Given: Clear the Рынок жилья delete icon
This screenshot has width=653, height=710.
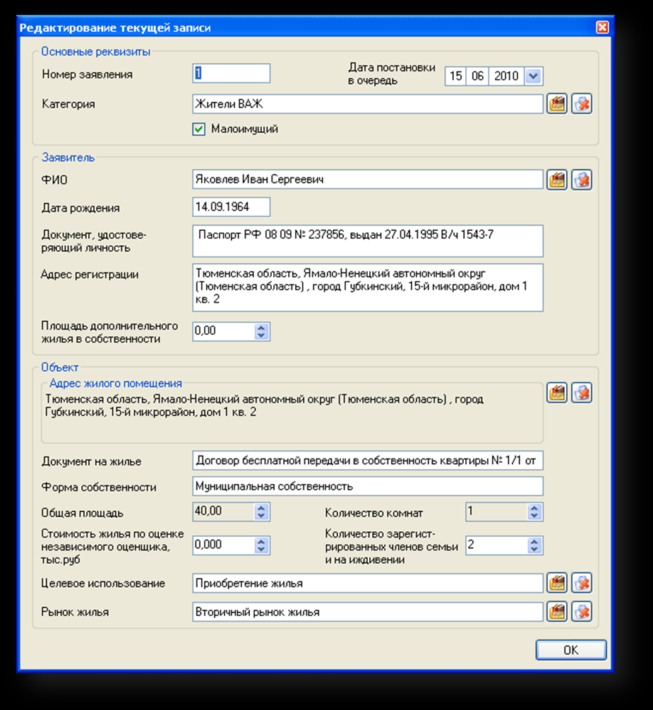Looking at the screenshot, I should tap(582, 612).
